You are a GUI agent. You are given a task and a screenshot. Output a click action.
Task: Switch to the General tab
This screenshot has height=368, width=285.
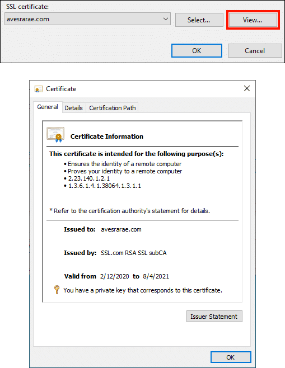pyautogui.click(x=48, y=107)
